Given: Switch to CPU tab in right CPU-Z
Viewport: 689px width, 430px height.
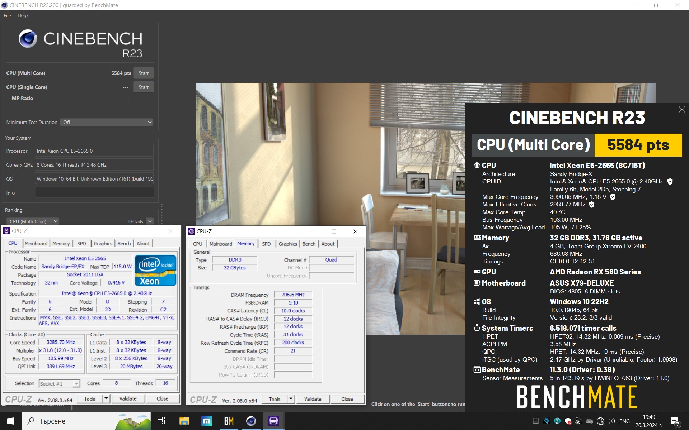Looking at the screenshot, I should point(197,244).
